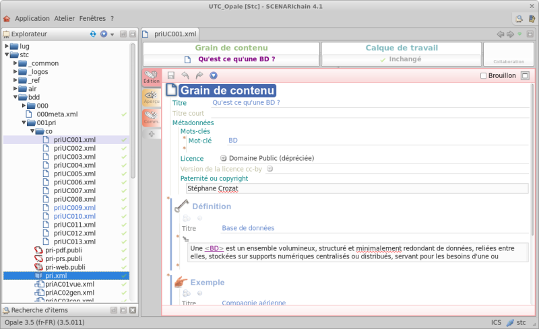Click the Exemple pointing-hand icon
The height and width of the screenshot is (329, 539).
tap(181, 282)
